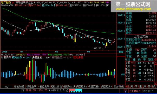Select the 债券 row in the category table

click(x=140, y=73)
